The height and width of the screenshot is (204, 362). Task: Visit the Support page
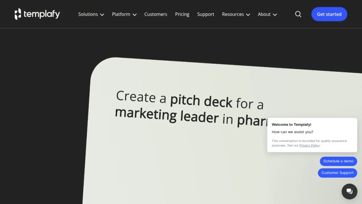[205, 14]
